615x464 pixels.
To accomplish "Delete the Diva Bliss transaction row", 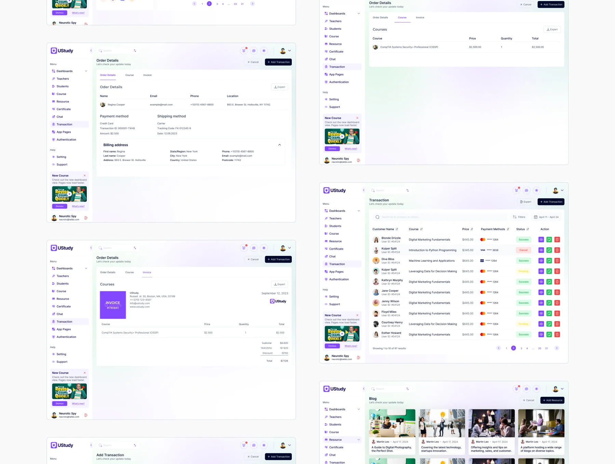I will click(557, 261).
